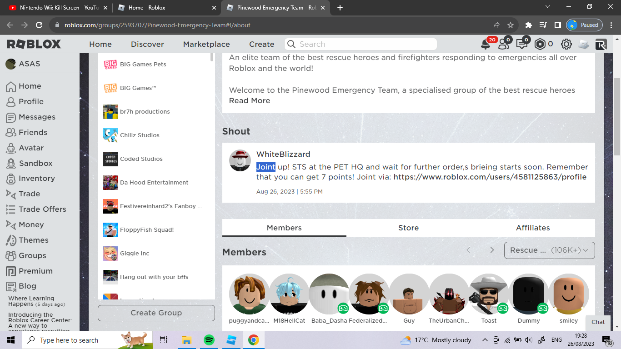621x349 pixels.
Task: Open Messages in the left sidebar
Action: 37,117
